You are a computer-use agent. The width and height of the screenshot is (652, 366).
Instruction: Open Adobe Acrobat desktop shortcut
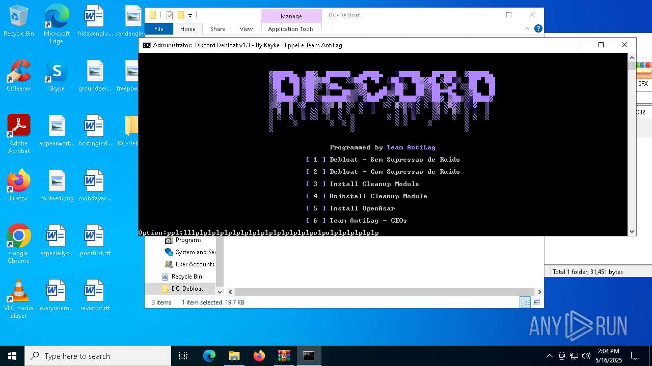coord(19,134)
